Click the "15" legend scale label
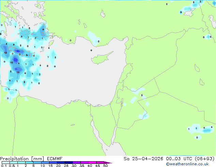The width and height of the screenshot is (216, 167). pos(50,166)
